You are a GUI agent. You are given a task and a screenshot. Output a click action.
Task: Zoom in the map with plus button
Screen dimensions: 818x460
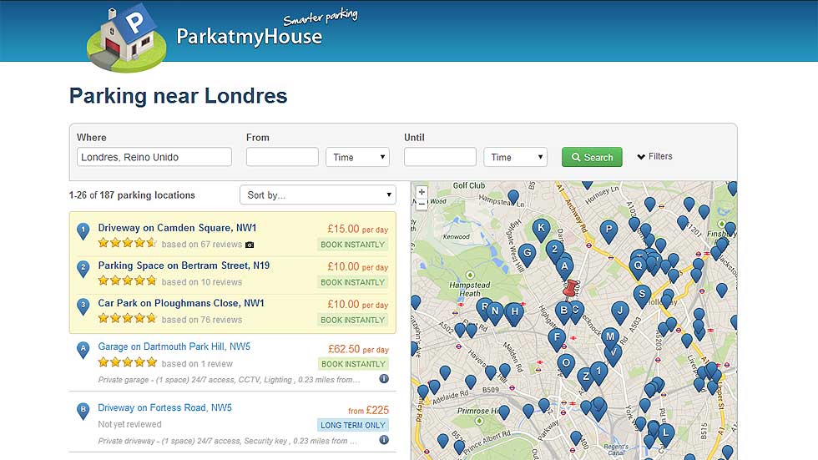coord(422,192)
